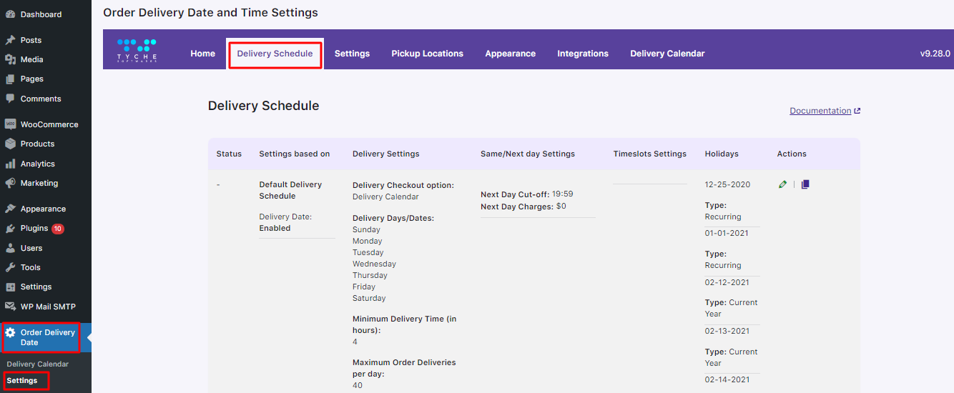Click the WP Mail SMTP envelope icon

click(x=10, y=307)
